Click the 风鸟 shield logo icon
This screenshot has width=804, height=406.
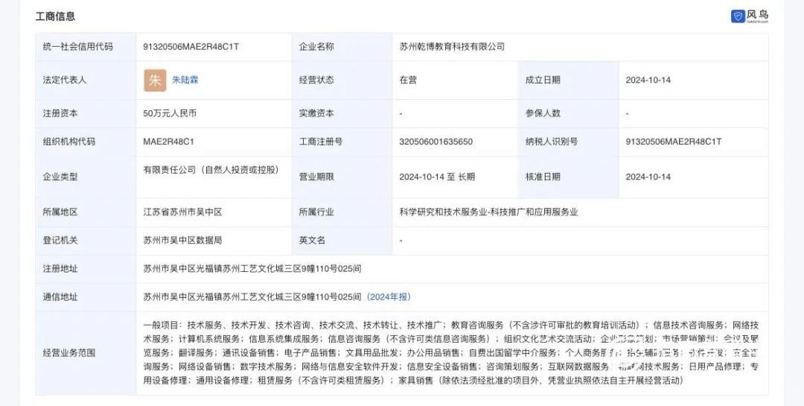coord(738,16)
